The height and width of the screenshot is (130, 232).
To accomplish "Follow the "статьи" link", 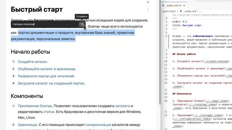I will 49,112.
